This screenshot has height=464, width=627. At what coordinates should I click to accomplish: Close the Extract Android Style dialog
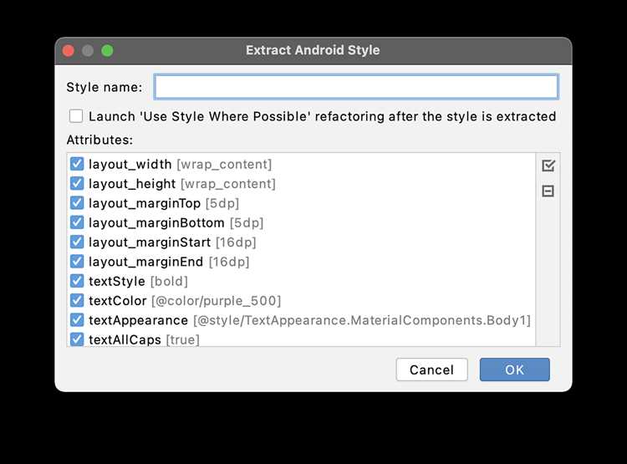point(69,51)
